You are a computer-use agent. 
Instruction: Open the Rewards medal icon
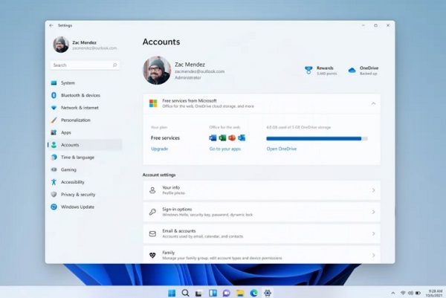[308, 70]
